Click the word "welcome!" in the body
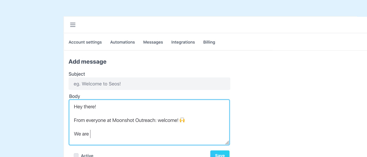This screenshot has height=157, width=367. click(168, 120)
